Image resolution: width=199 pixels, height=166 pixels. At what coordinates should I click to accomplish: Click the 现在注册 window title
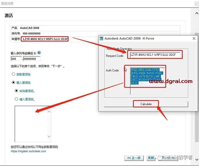[7, 3]
